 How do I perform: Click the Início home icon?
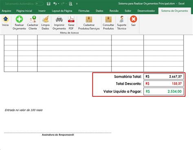click(5, 19)
